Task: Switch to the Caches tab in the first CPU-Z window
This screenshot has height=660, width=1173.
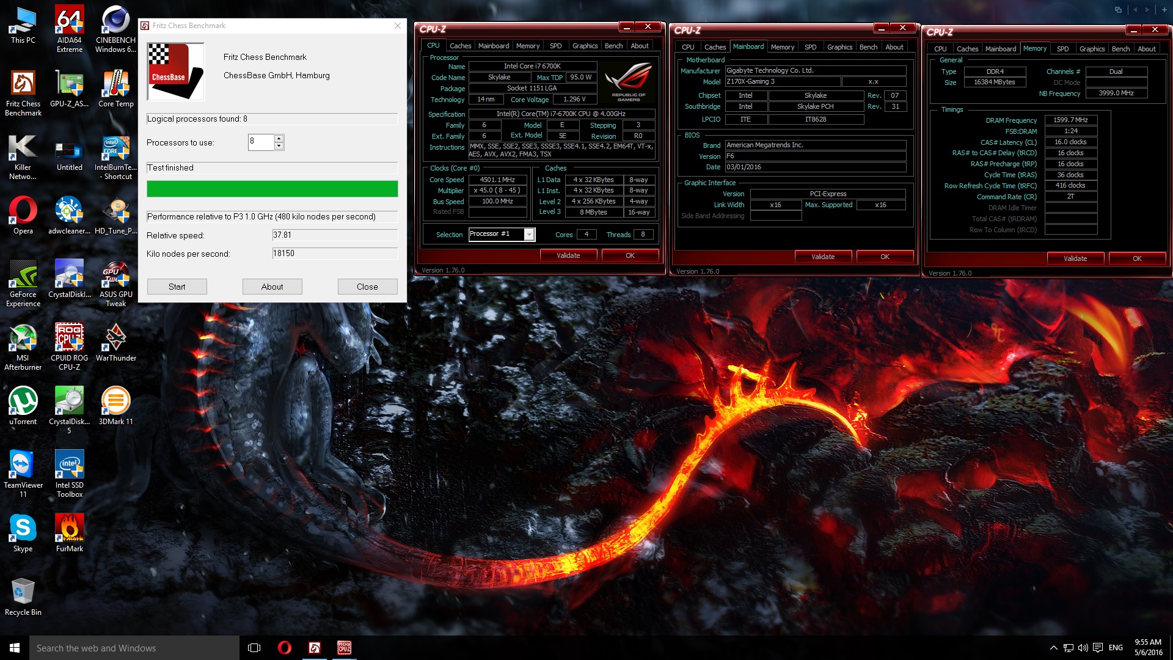Action: pos(460,46)
